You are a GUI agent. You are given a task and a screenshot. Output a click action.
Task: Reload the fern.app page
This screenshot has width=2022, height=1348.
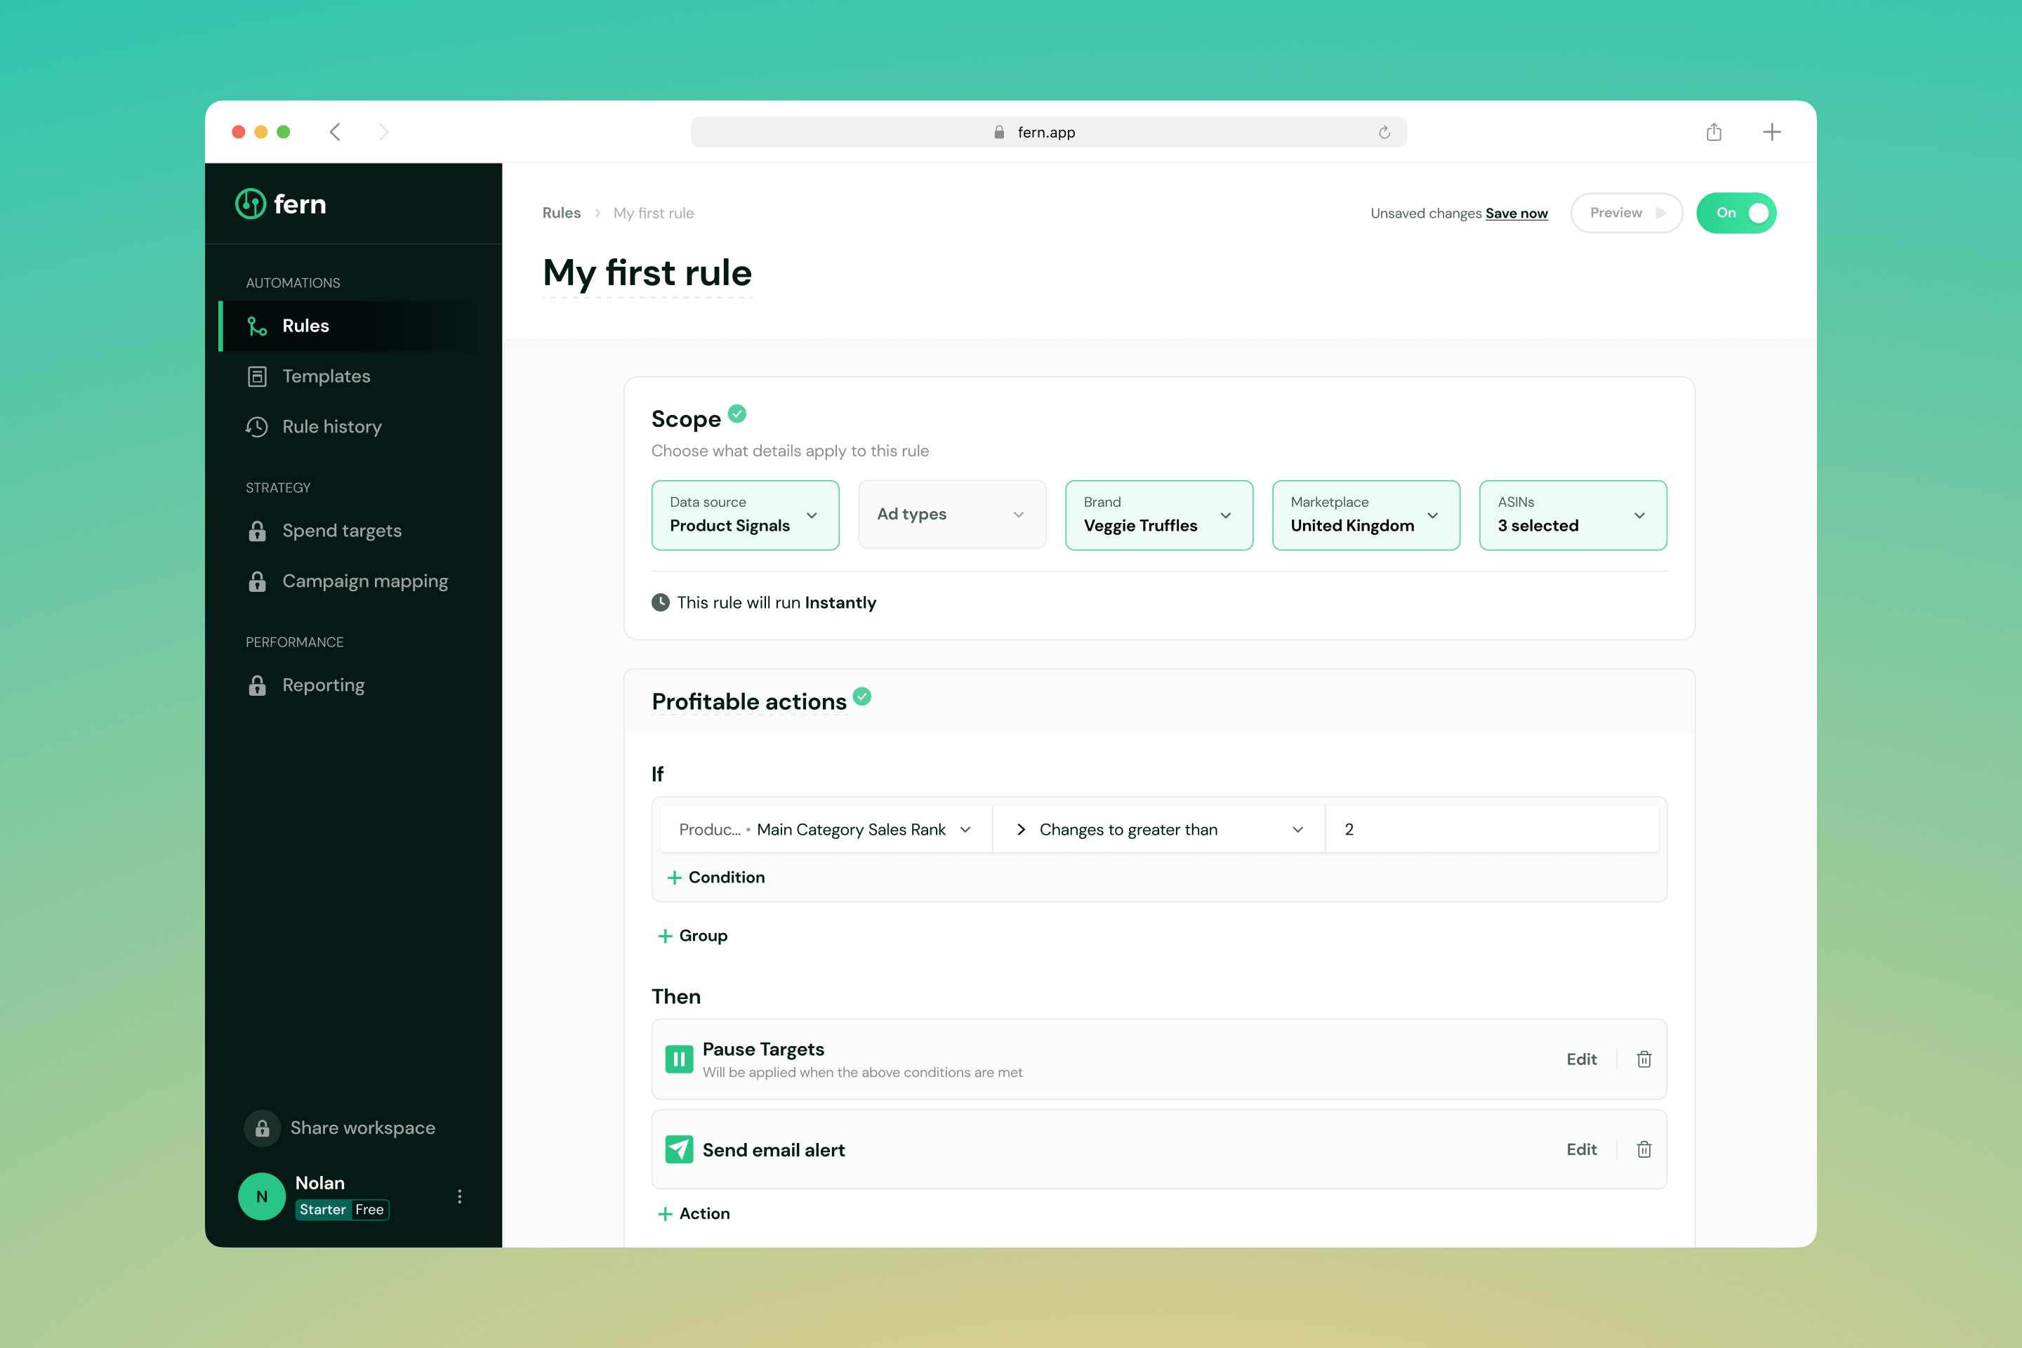tap(1384, 133)
